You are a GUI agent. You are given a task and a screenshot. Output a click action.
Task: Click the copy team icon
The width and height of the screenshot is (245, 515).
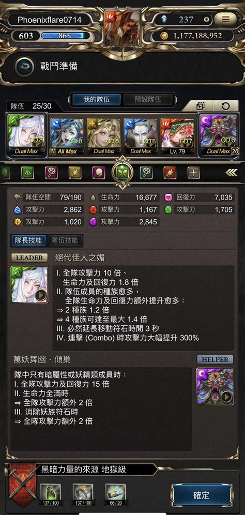coord(201,106)
